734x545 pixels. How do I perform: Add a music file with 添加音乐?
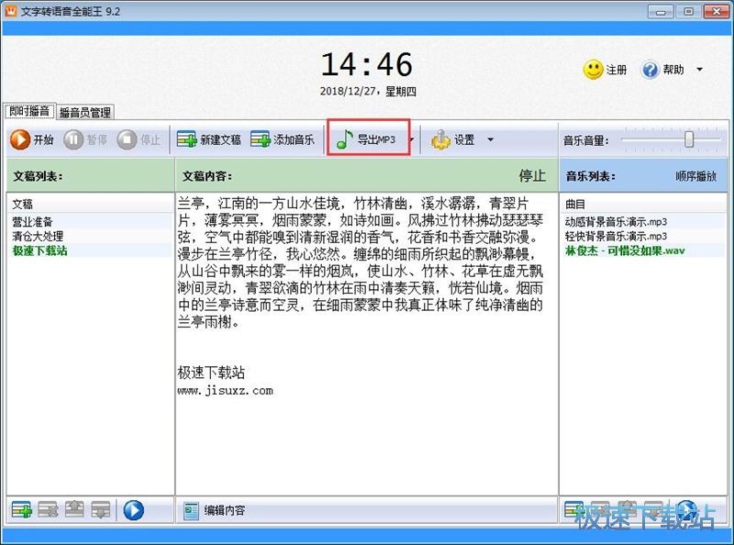click(x=283, y=139)
